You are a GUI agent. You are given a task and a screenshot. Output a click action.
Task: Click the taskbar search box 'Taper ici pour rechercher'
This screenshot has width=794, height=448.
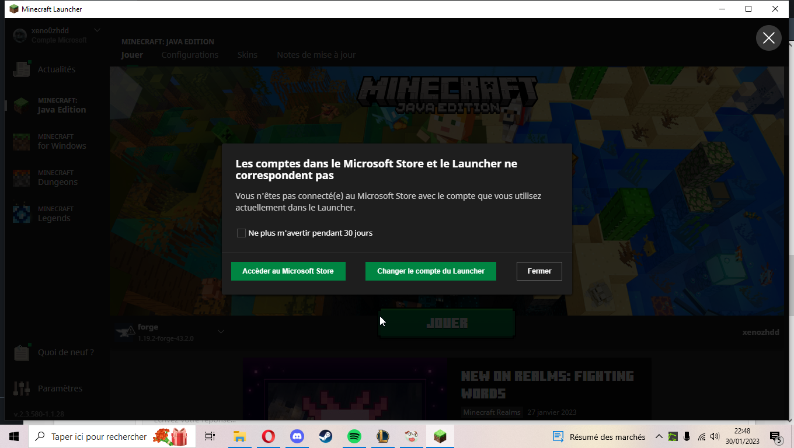111,436
